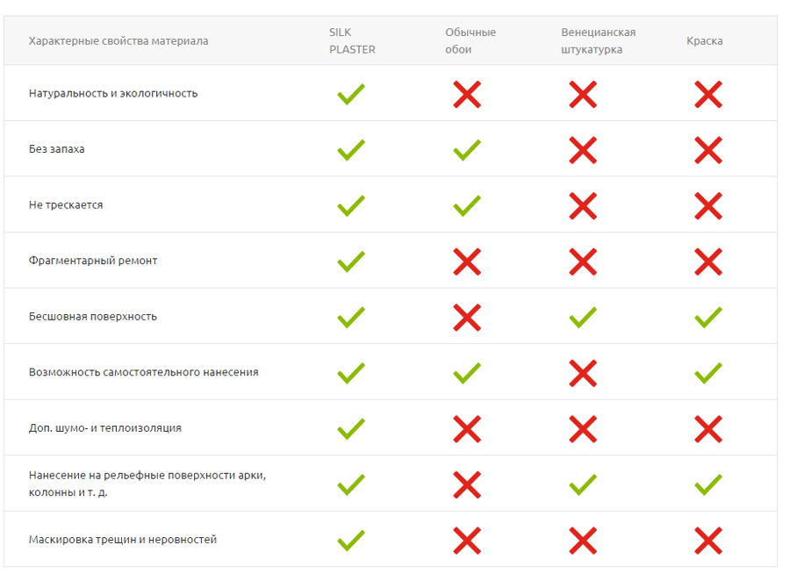Click SILK PLASTER checkmark for Маскировка трещин
The image size is (790, 581).
[351, 540]
